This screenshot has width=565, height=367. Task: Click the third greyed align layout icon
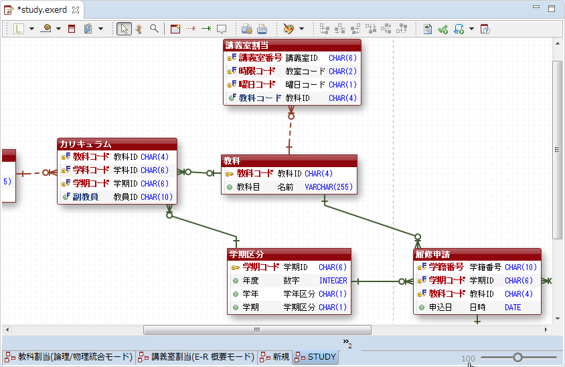coord(355,29)
